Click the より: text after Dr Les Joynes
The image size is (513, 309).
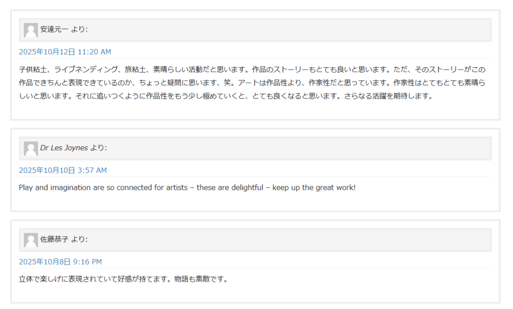[99, 148]
